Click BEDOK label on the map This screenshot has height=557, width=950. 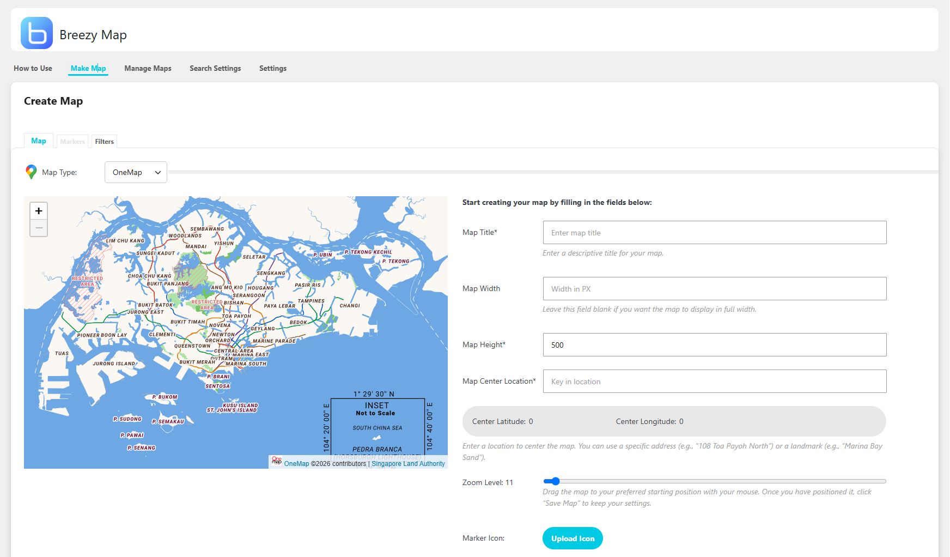click(x=298, y=323)
